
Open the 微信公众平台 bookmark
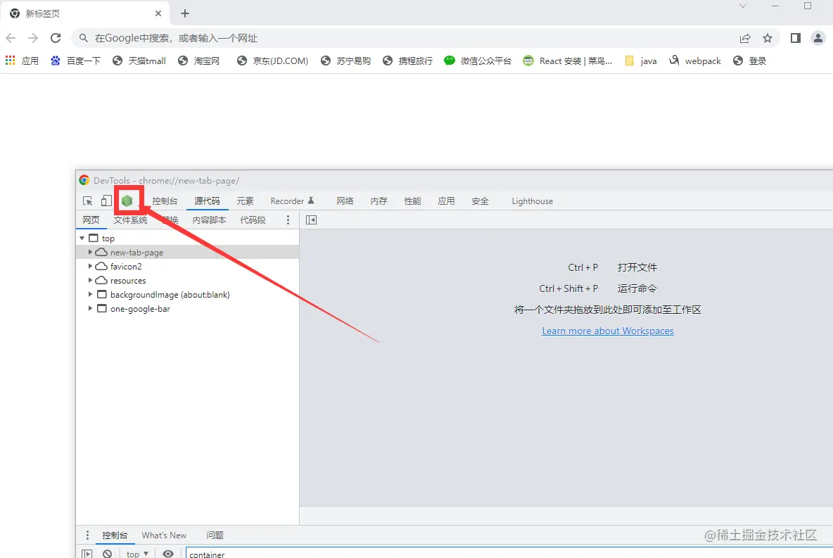[x=478, y=61]
